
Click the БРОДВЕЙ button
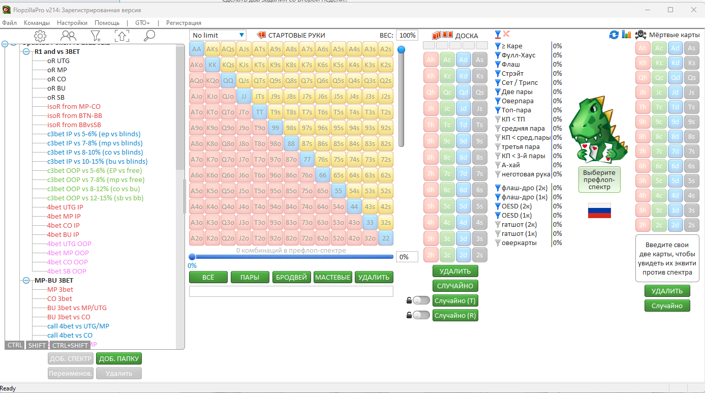pos(291,277)
